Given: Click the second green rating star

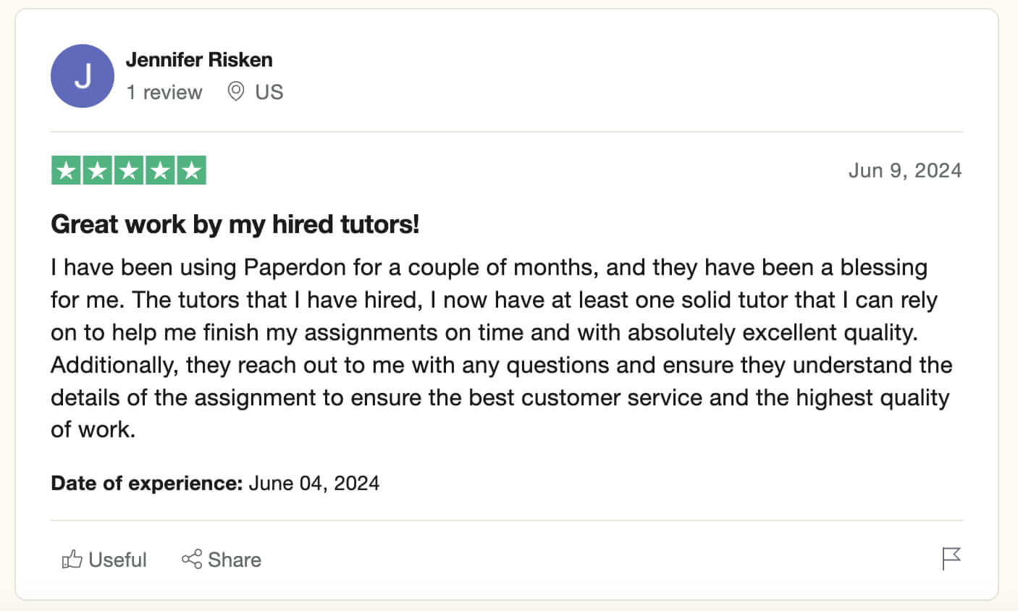Looking at the screenshot, I should 97,171.
